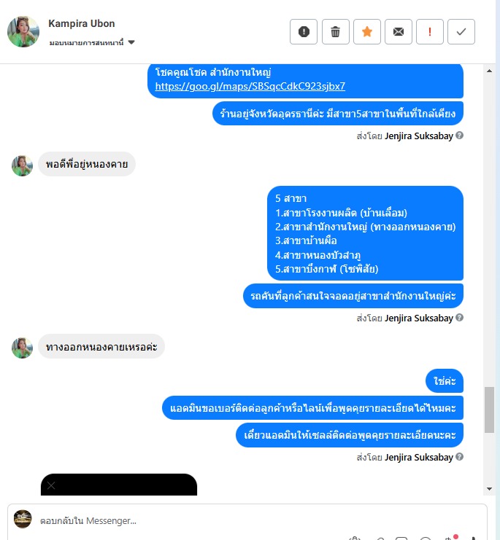500x540 pixels.
Task: Open the goo.gl maps link
Action: pyautogui.click(x=250, y=86)
